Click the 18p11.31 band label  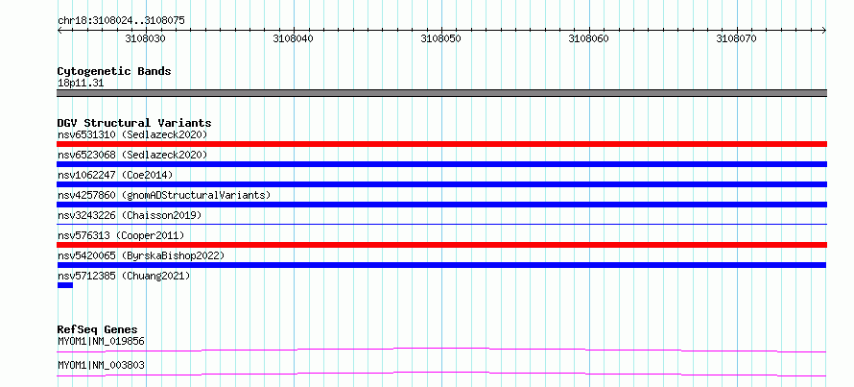(81, 84)
